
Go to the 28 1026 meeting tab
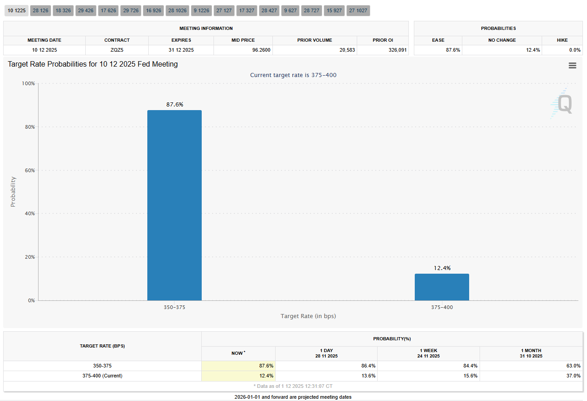(x=177, y=10)
